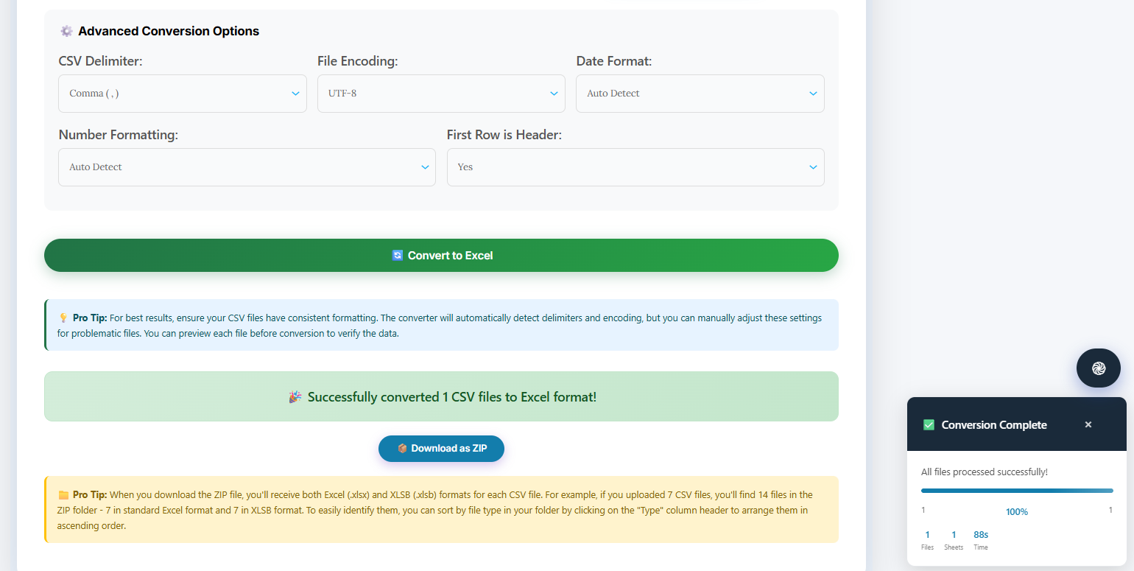Click the 'Successfully converted 1 CSV files' banner text
Viewport: 1134px width, 571px height.
tap(451, 397)
